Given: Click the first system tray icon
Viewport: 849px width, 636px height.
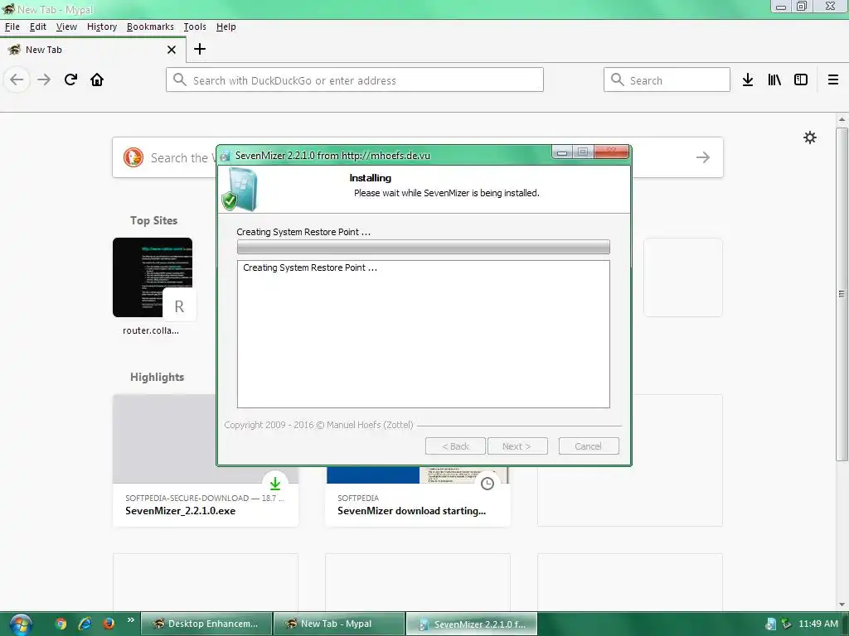Looking at the screenshot, I should tap(770, 624).
